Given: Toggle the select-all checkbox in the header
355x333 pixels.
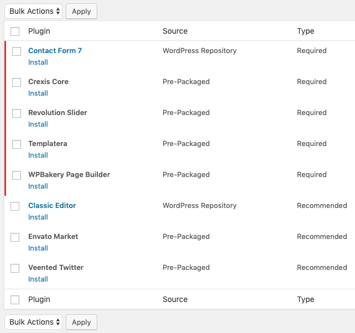Looking at the screenshot, I should (15, 32).
